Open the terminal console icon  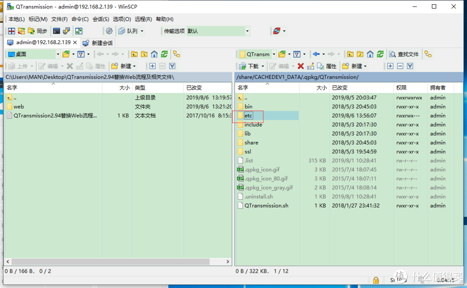pyautogui.click(x=56, y=31)
